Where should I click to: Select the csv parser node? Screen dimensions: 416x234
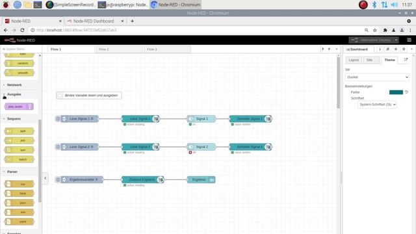click(x=19, y=184)
